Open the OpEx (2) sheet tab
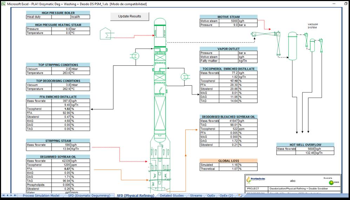Viewport: 350px width, 200px height. (x=226, y=195)
